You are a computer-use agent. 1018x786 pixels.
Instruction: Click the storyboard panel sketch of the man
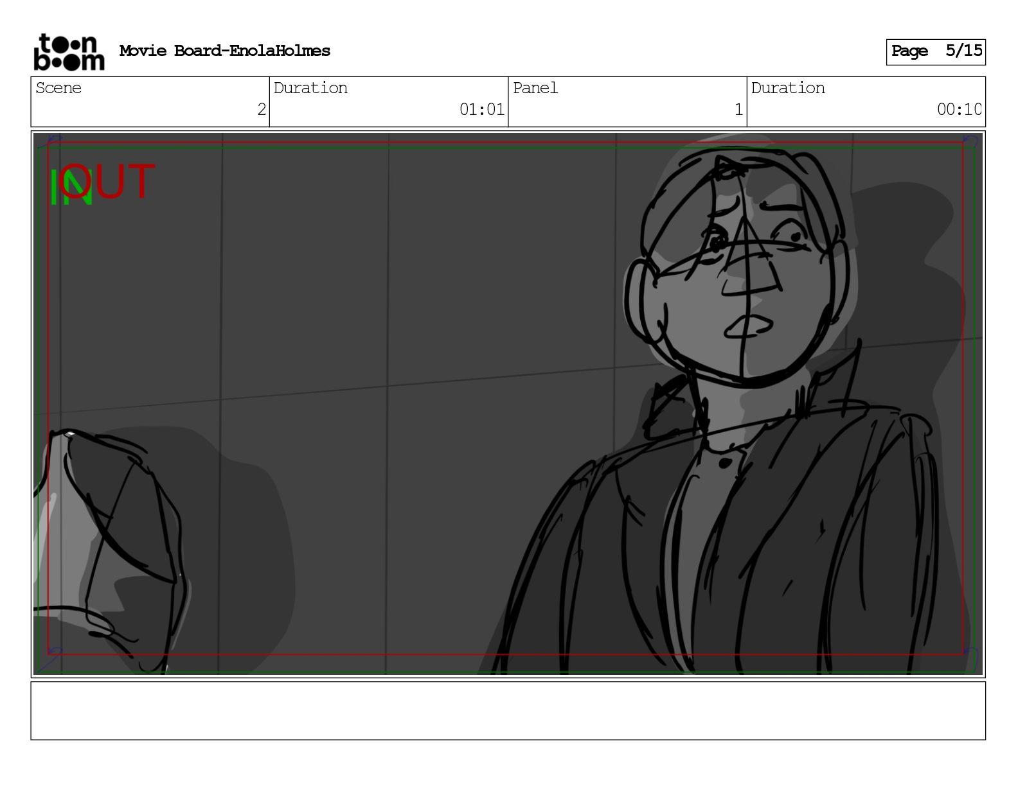(x=508, y=404)
